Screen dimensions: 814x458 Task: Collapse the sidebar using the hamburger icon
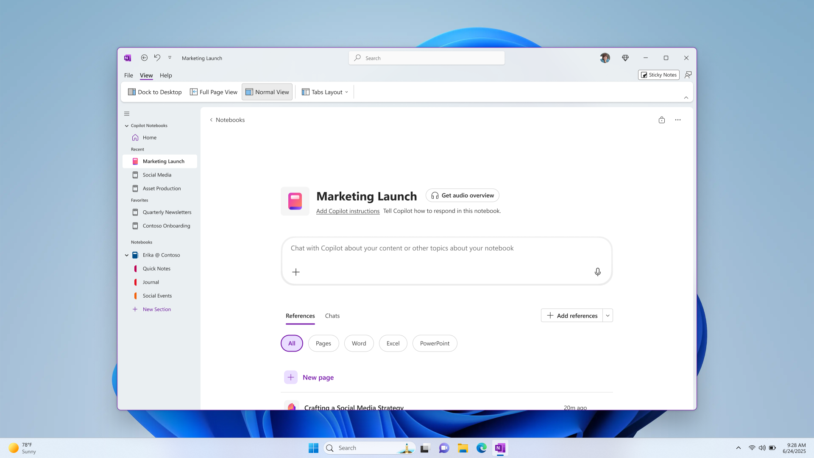(126, 114)
